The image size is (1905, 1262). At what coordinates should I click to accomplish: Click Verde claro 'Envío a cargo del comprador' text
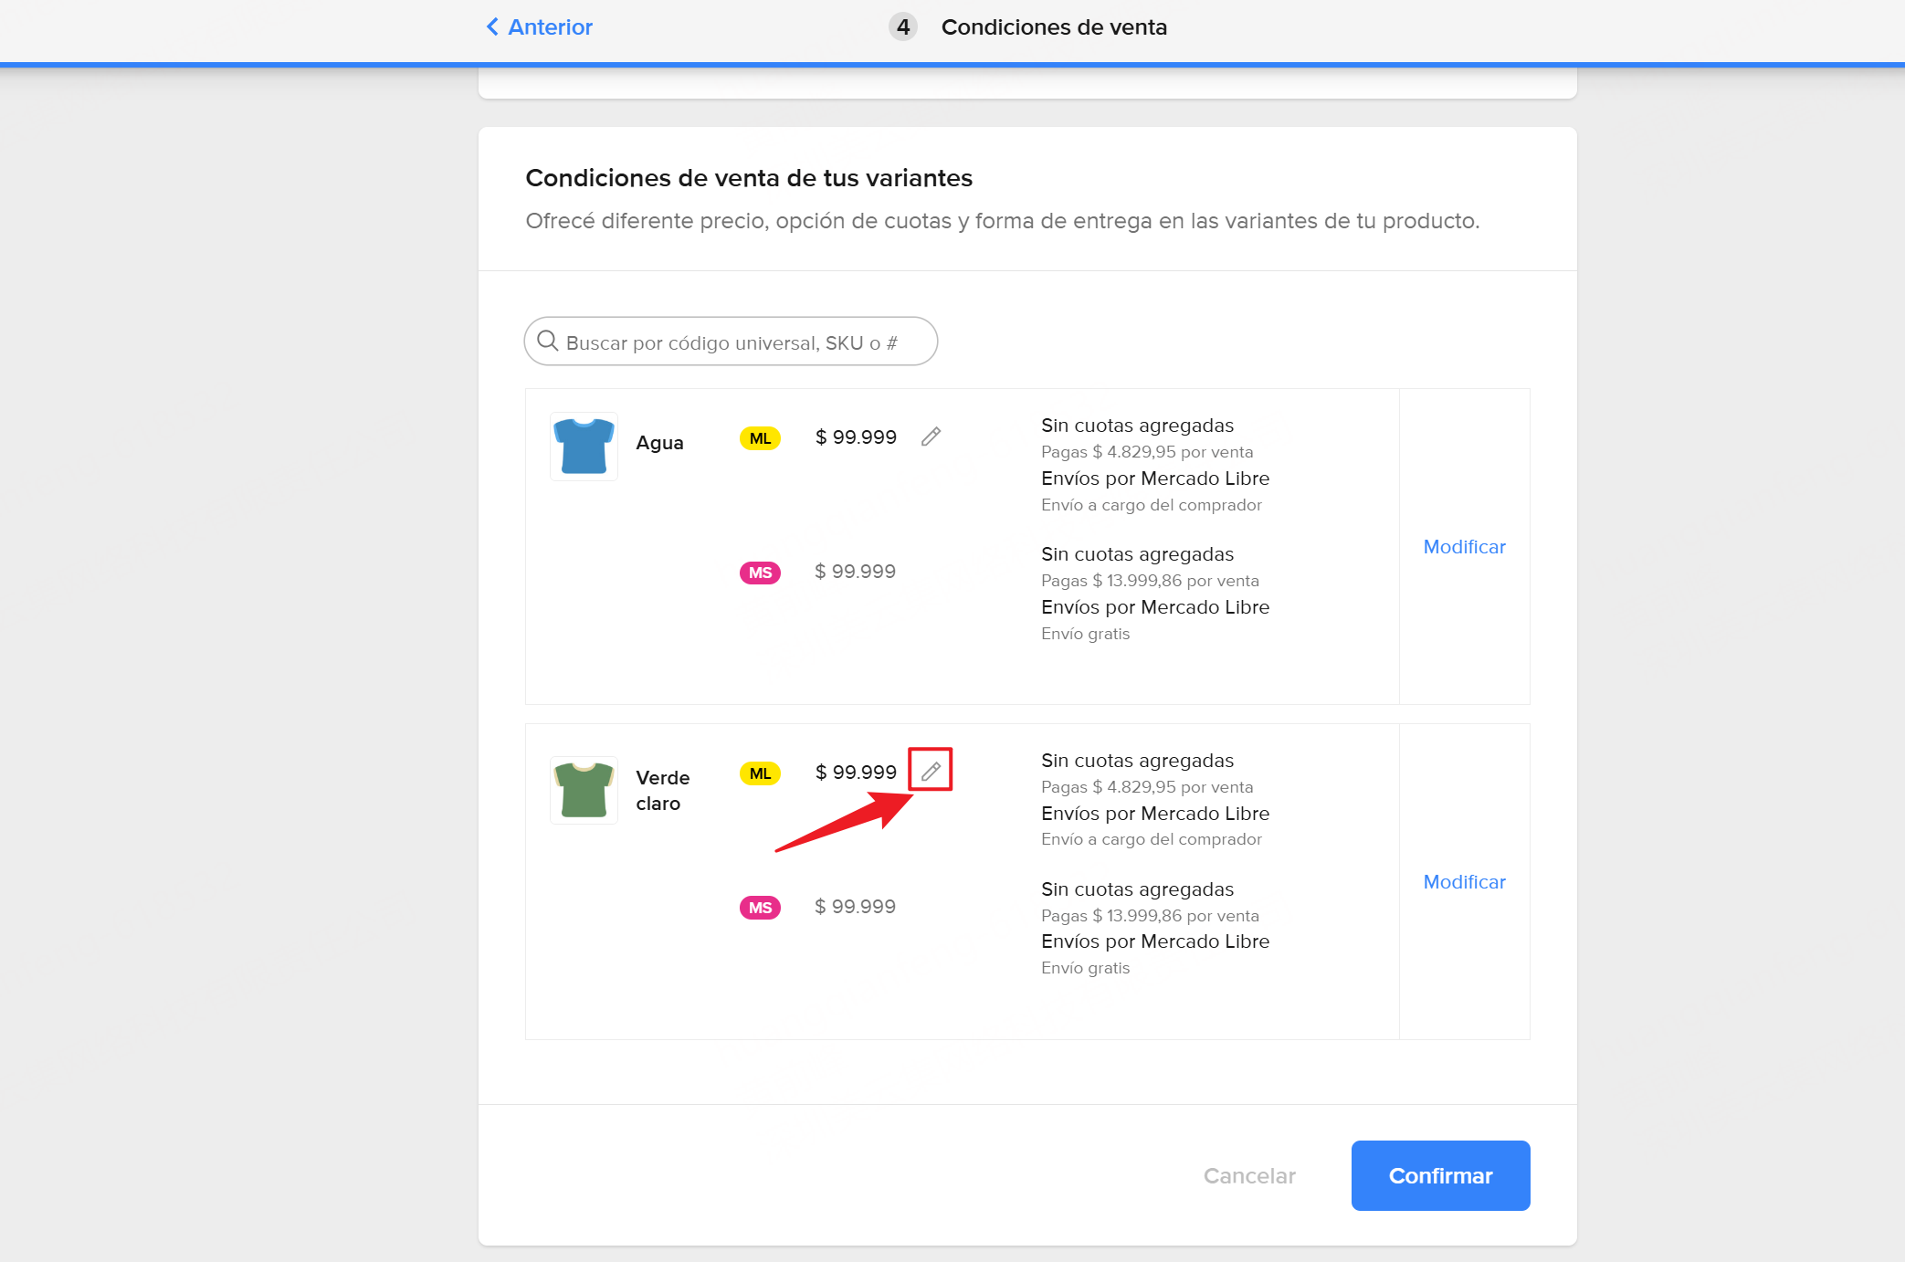pyautogui.click(x=1152, y=839)
